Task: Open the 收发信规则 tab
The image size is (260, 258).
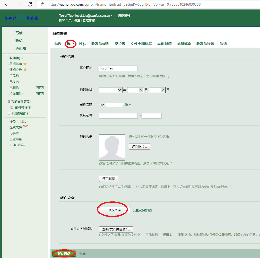Action: (x=100, y=44)
